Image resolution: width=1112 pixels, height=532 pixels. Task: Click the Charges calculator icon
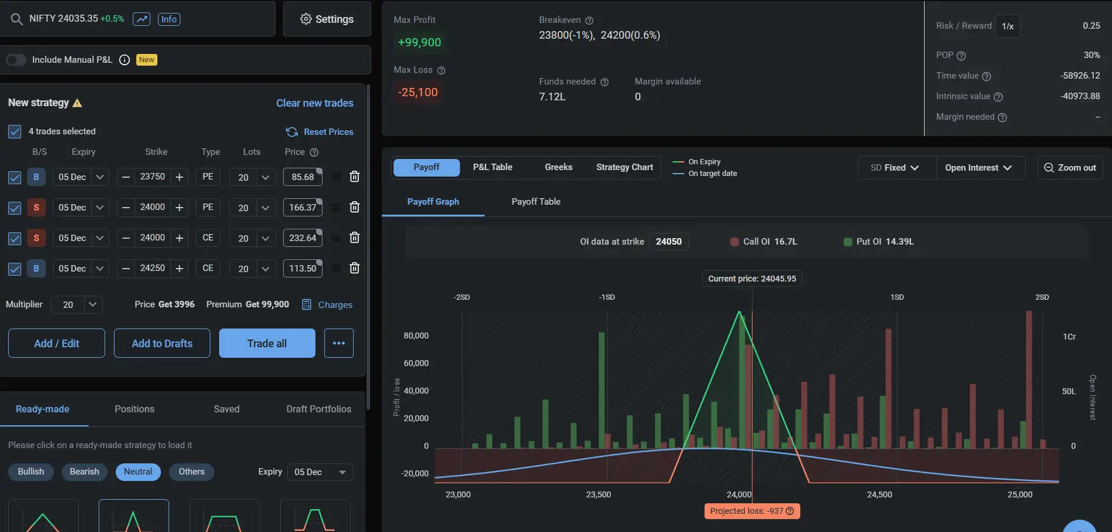point(307,304)
